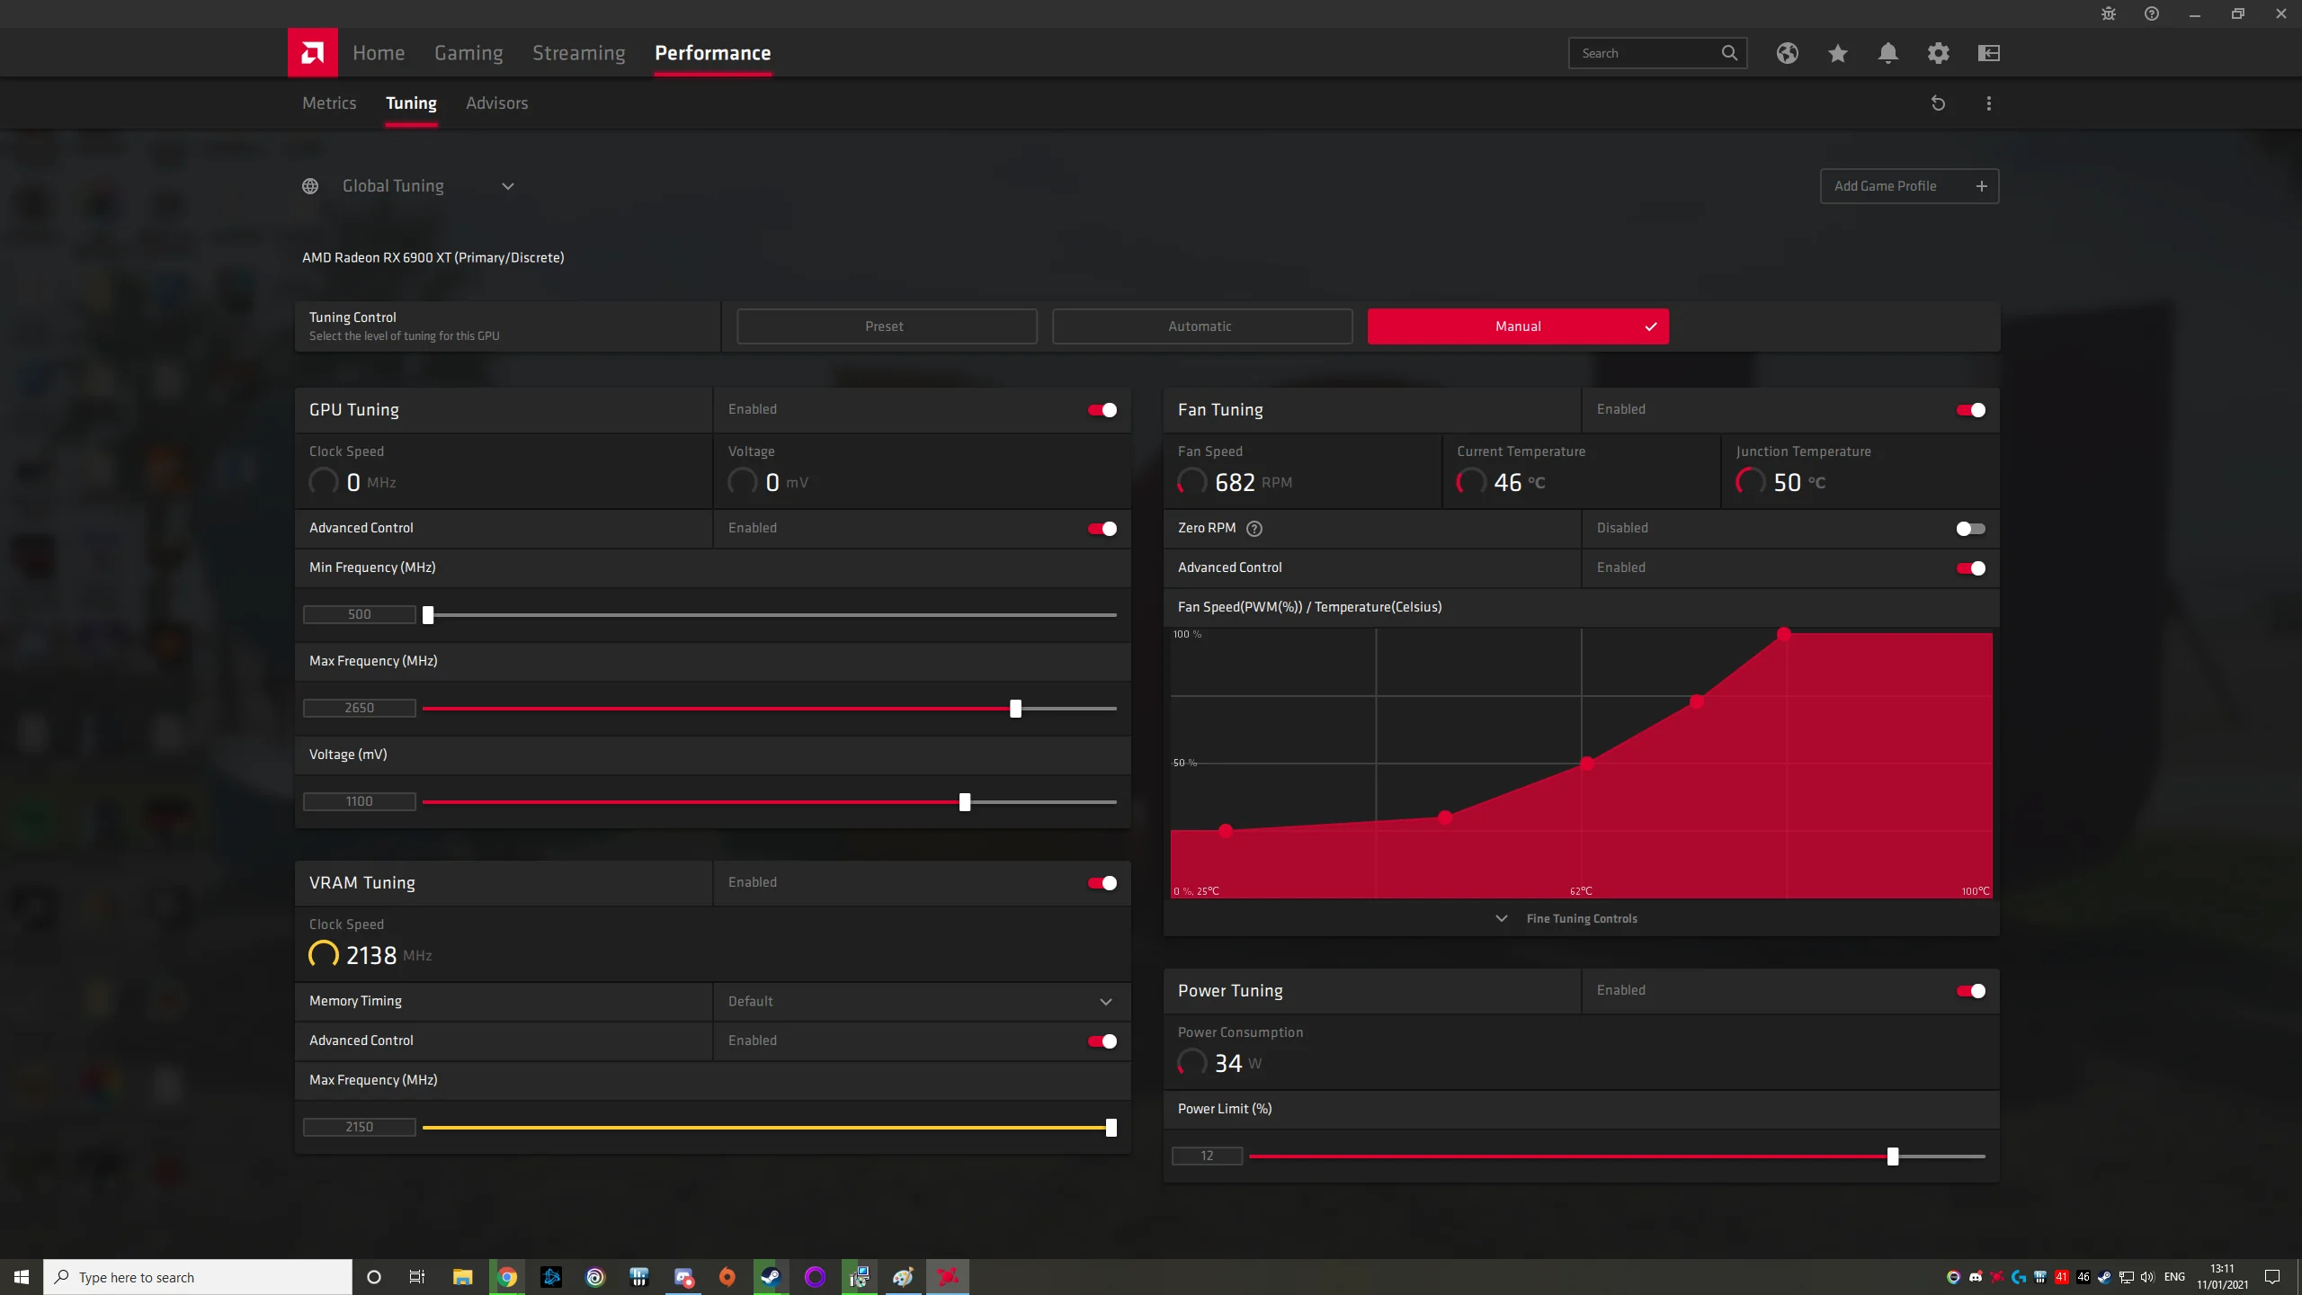Screen dimensions: 2302x1295
Task: Open the notifications bell
Action: tap(1887, 53)
